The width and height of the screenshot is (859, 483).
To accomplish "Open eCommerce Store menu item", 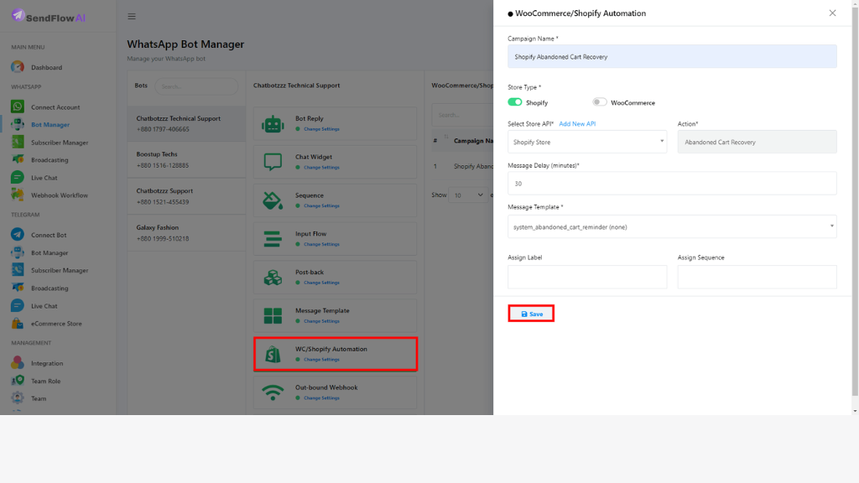I will (x=56, y=323).
